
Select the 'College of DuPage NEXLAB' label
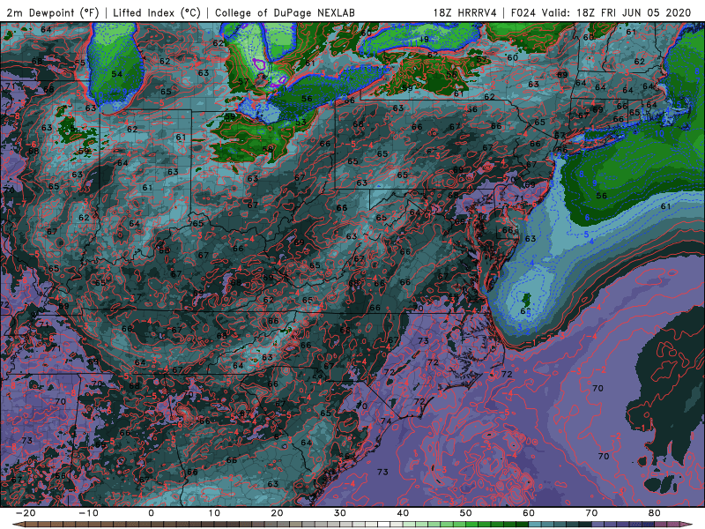point(285,13)
